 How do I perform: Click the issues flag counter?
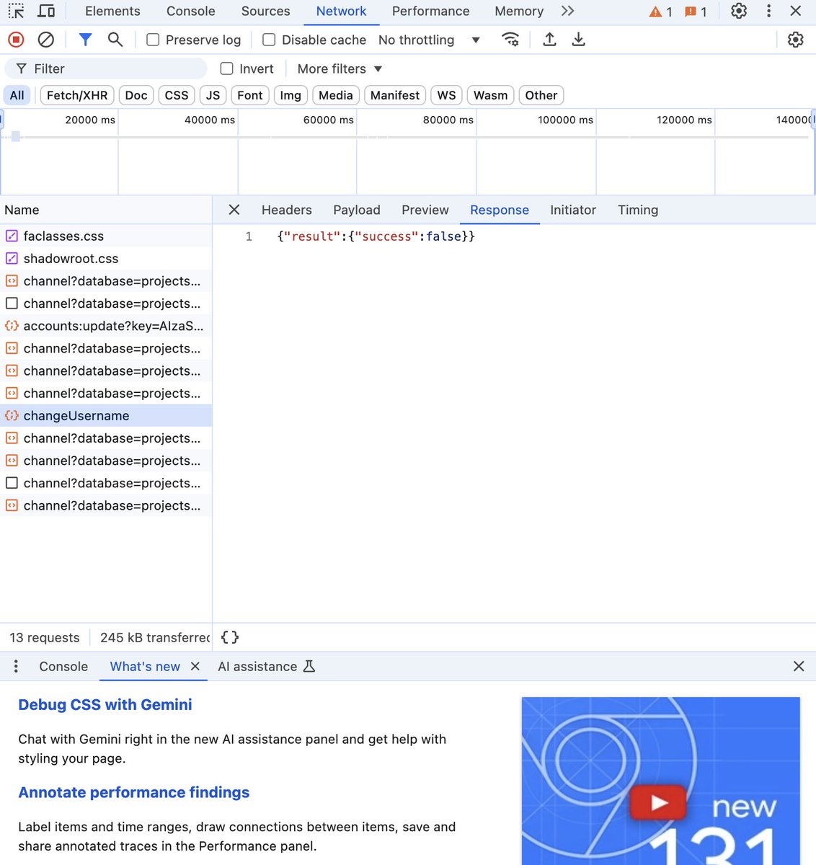pos(696,12)
